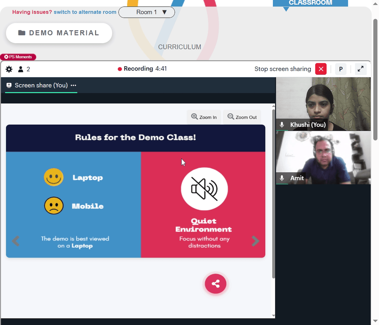Image resolution: width=379 pixels, height=325 pixels.
Task: Dismiss the PS Moments tag
Action: pyautogui.click(x=6, y=57)
